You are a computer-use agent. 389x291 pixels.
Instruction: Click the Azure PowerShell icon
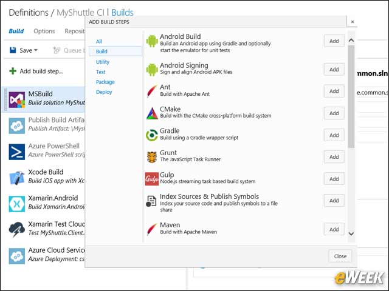[17, 152]
